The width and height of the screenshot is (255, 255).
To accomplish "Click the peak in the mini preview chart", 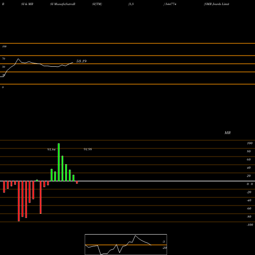I will click(135, 236).
